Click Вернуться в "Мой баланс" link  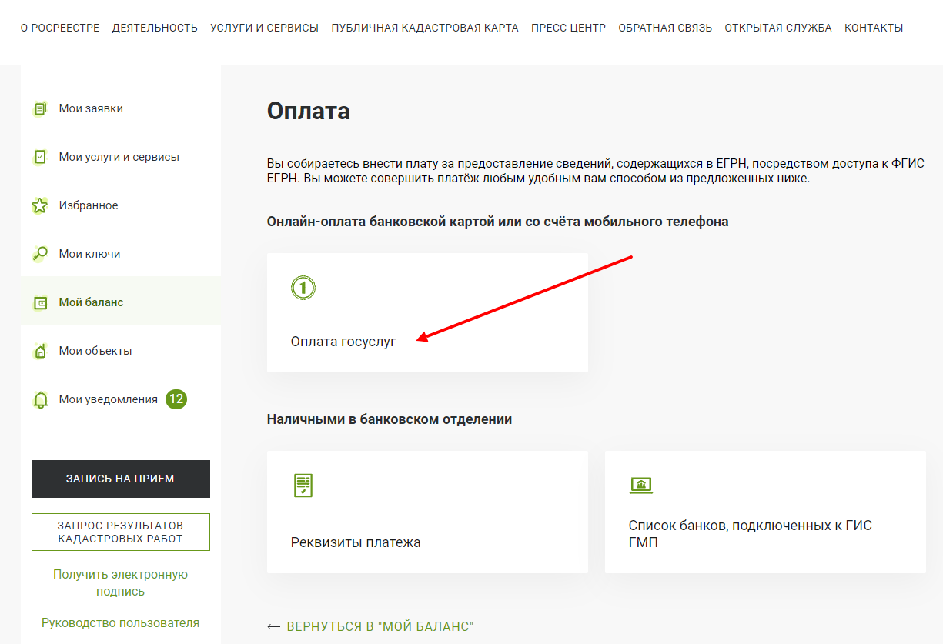click(x=370, y=626)
